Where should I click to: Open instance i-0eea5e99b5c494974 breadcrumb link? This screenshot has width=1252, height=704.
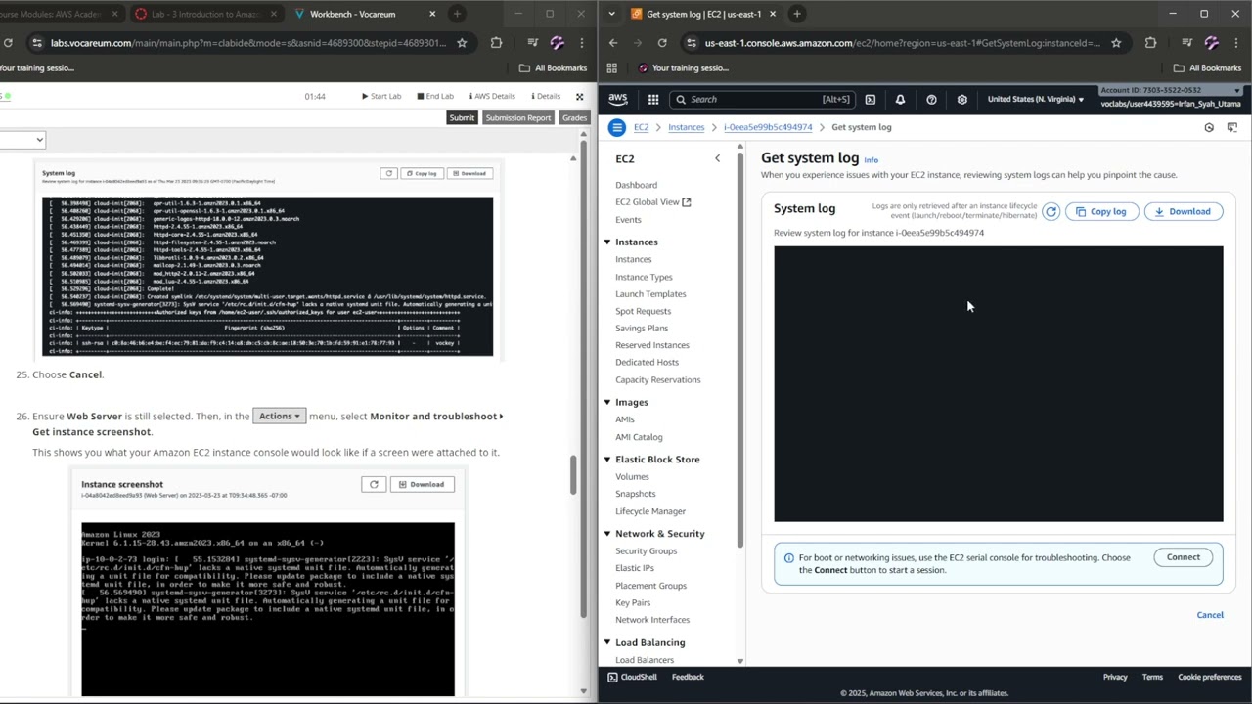click(768, 127)
